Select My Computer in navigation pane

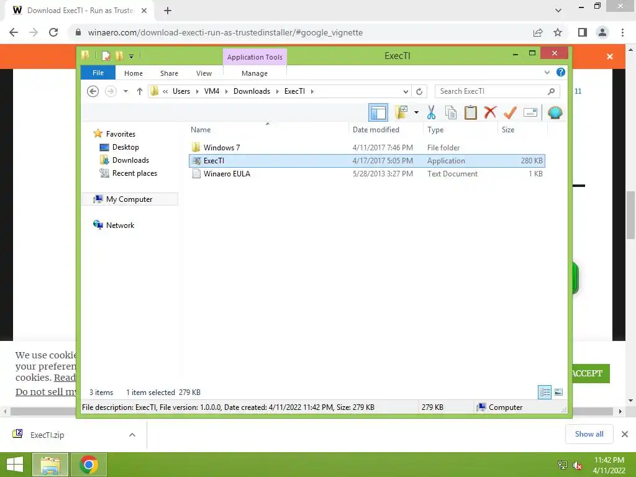pyautogui.click(x=129, y=199)
